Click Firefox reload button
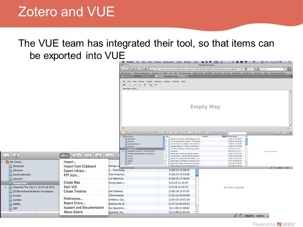 (134, 69)
